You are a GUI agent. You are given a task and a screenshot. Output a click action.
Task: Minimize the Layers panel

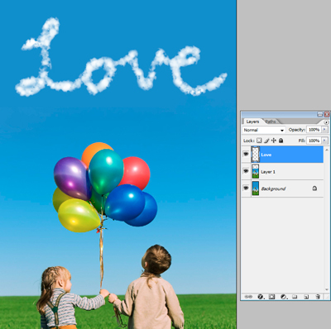[x=319, y=114]
